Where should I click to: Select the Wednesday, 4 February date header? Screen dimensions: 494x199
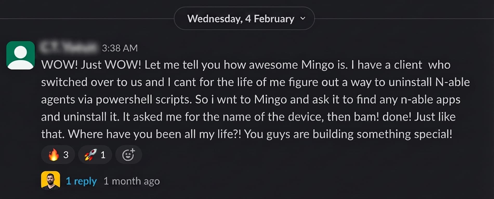240,18
